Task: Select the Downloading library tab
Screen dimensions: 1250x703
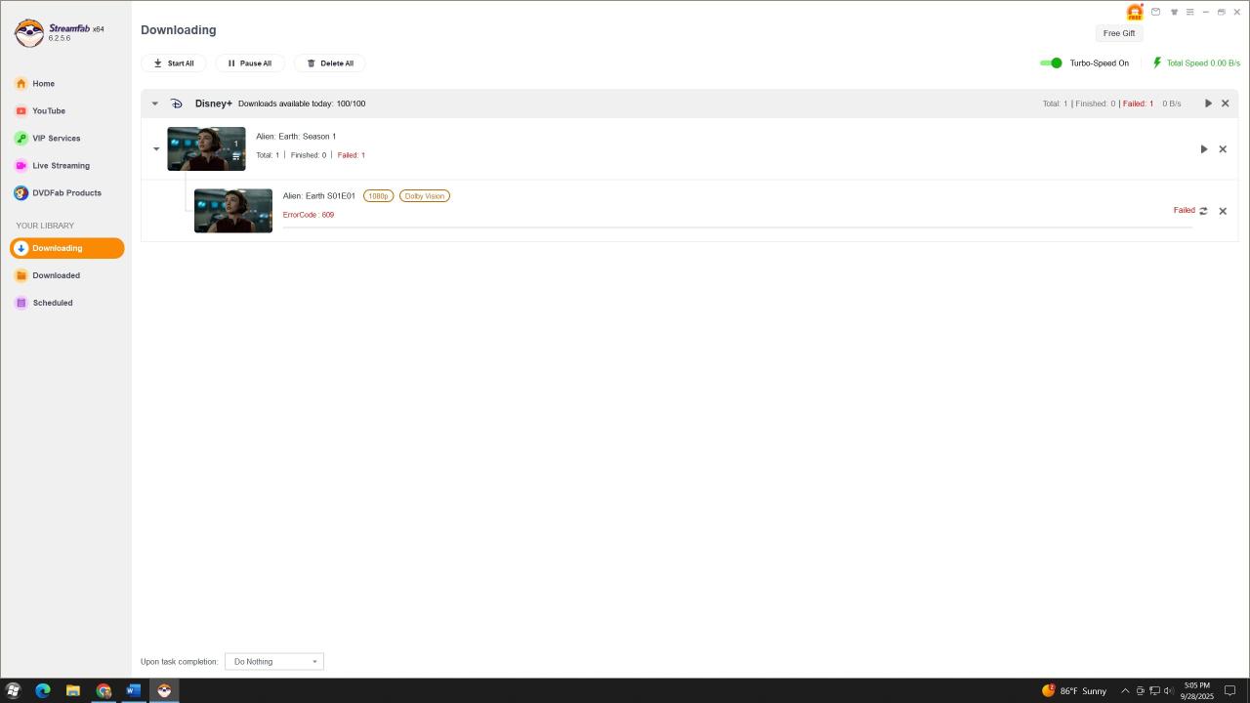Action: pos(67,248)
